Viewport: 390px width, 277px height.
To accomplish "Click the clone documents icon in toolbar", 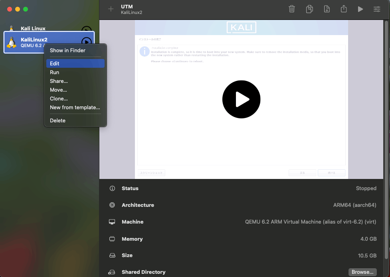I will [x=309, y=9].
